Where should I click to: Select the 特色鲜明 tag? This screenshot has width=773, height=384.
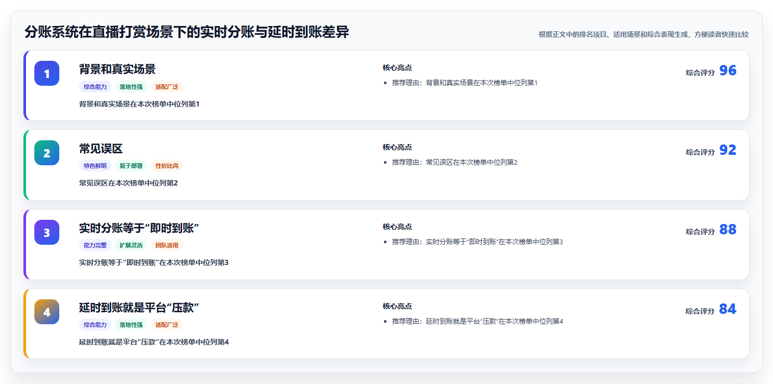(x=95, y=166)
